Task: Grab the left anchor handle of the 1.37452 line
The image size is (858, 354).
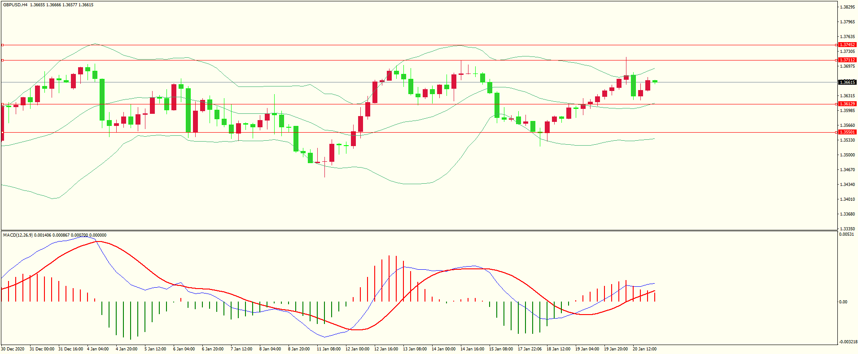Action: click(x=2, y=45)
